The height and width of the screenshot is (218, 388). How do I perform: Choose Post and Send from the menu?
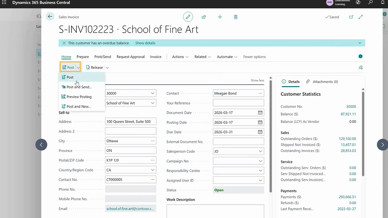pyautogui.click(x=82, y=87)
